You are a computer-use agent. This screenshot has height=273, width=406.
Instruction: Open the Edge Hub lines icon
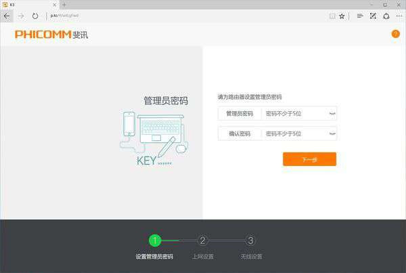tap(360, 16)
